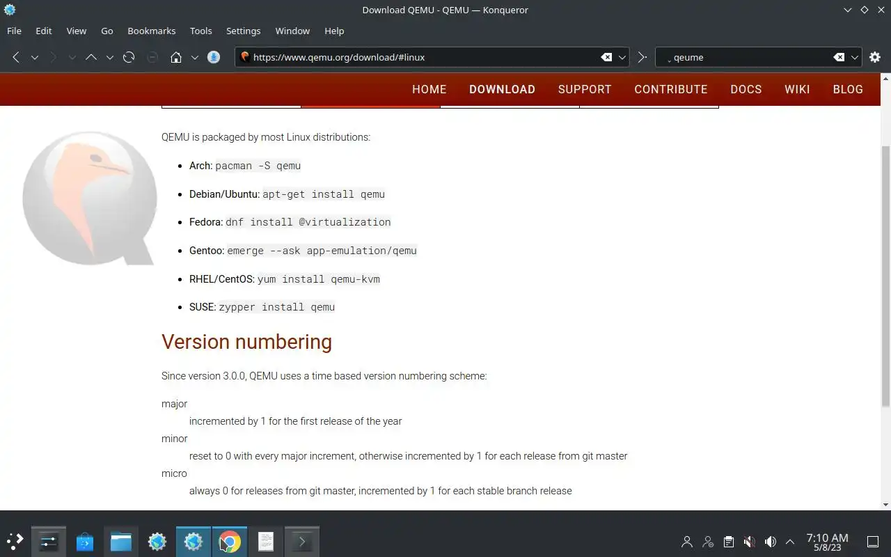Open the Back history dropdown arrow
The image size is (891, 557).
(34, 57)
